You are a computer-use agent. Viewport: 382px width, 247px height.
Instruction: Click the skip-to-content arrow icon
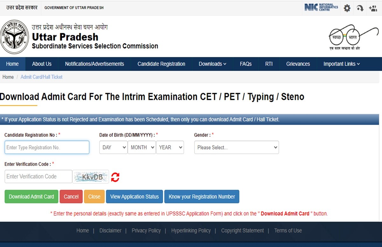tap(360, 8)
